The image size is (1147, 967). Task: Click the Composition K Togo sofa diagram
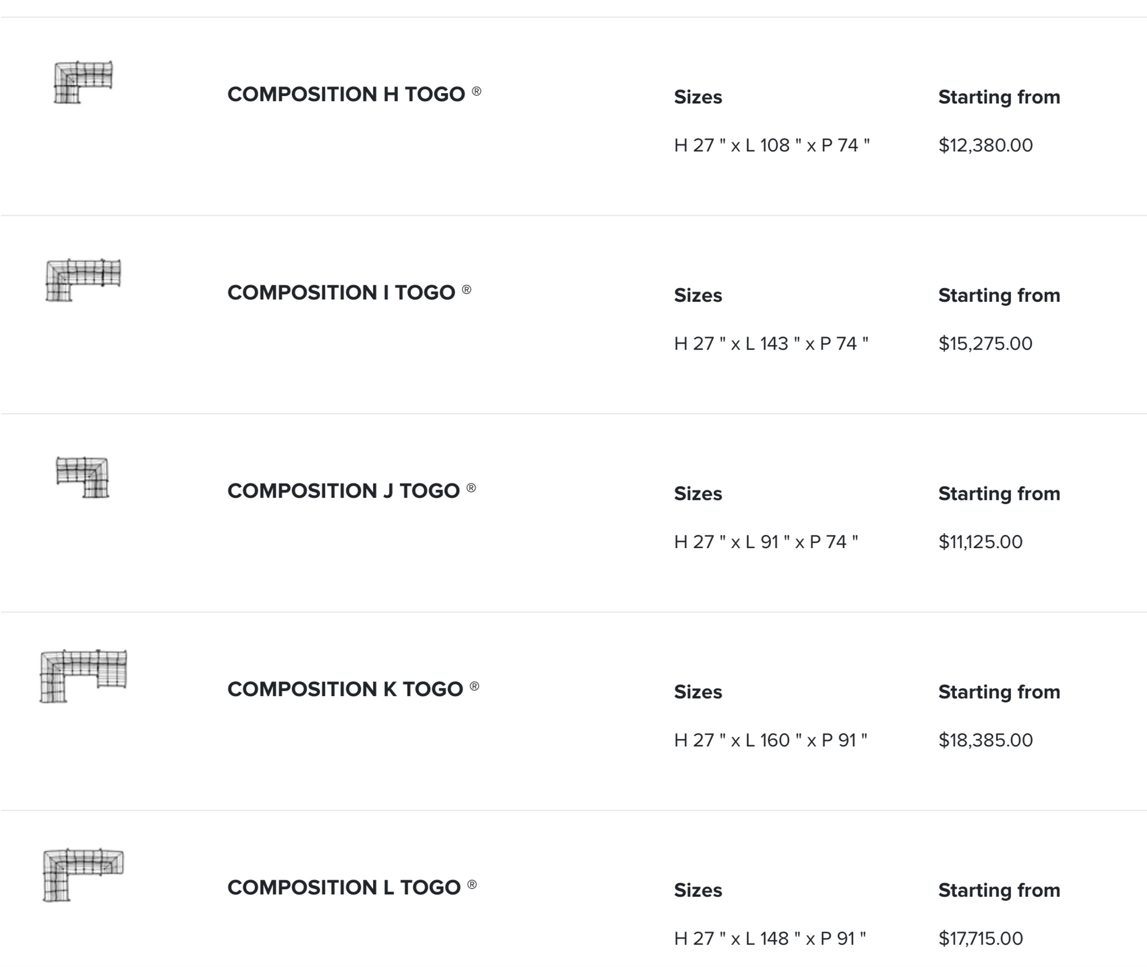83,676
